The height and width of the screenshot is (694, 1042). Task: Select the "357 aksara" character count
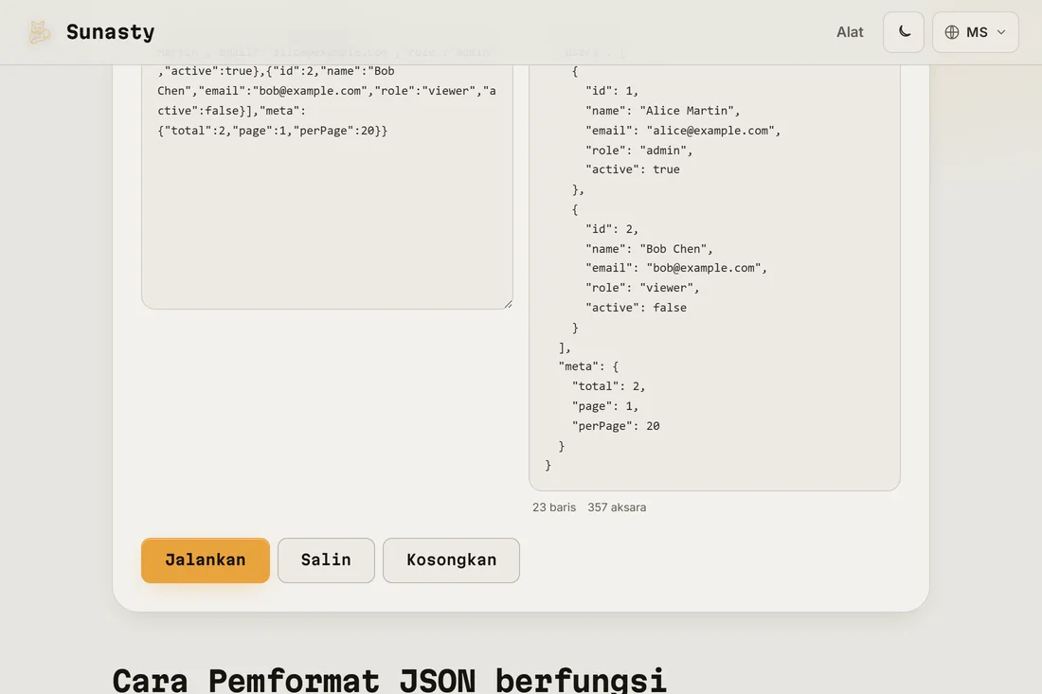(617, 507)
